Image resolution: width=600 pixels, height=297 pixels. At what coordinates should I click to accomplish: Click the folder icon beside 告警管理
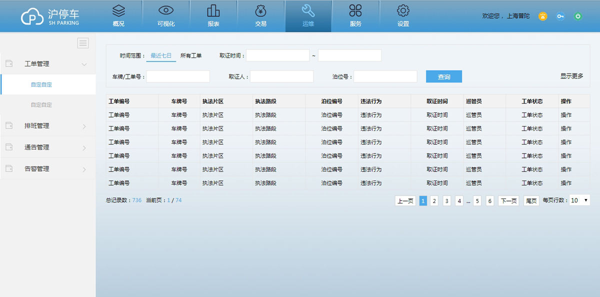point(9,168)
